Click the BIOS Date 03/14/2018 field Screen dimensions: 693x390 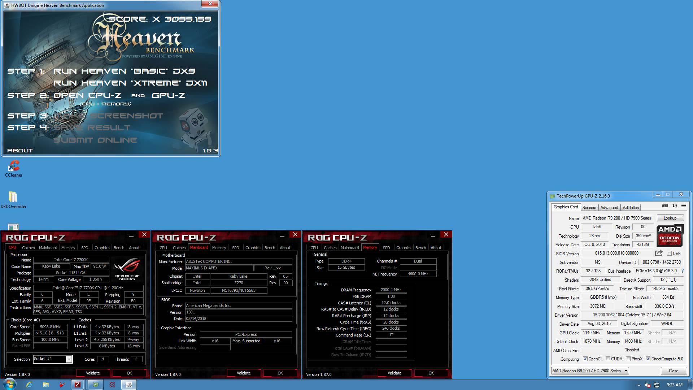(239, 318)
